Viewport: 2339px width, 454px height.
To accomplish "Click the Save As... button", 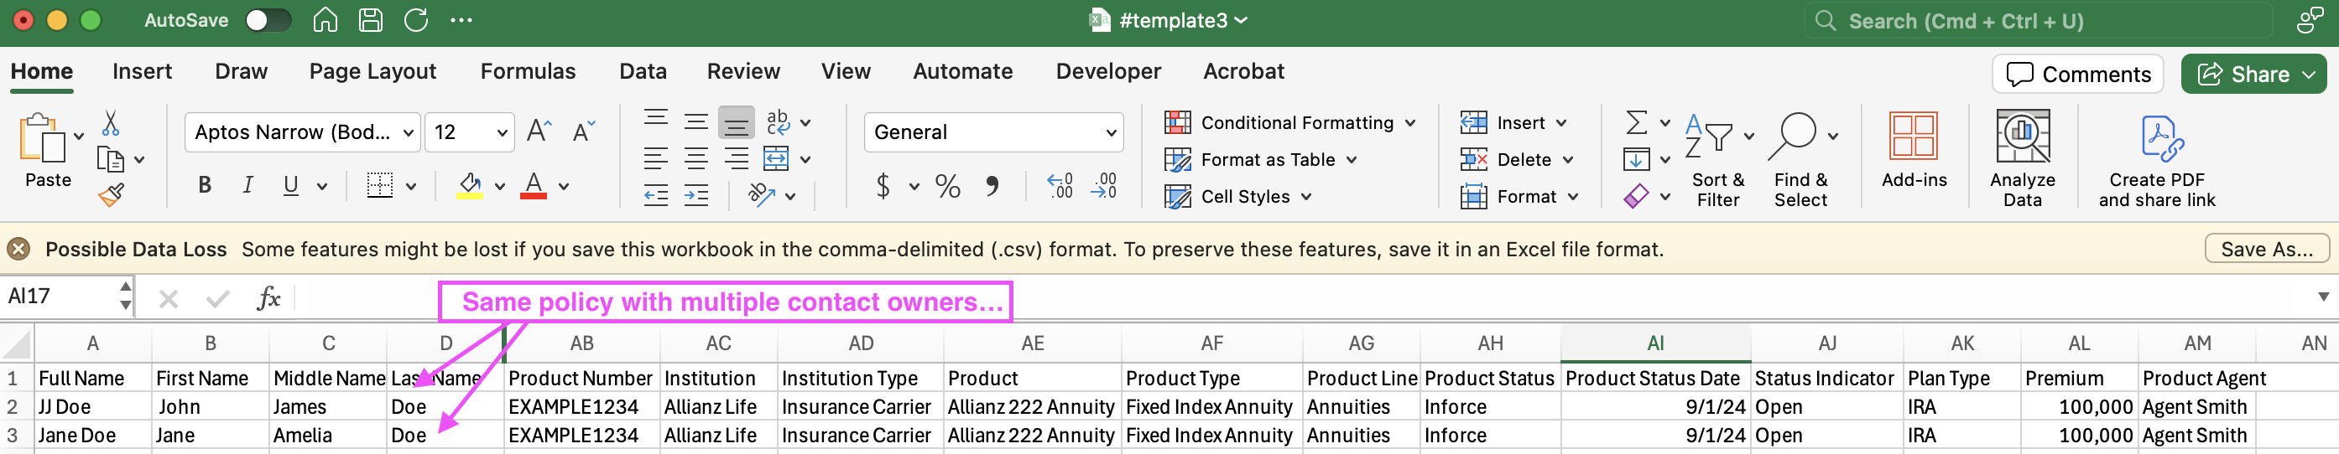I will click(2266, 250).
